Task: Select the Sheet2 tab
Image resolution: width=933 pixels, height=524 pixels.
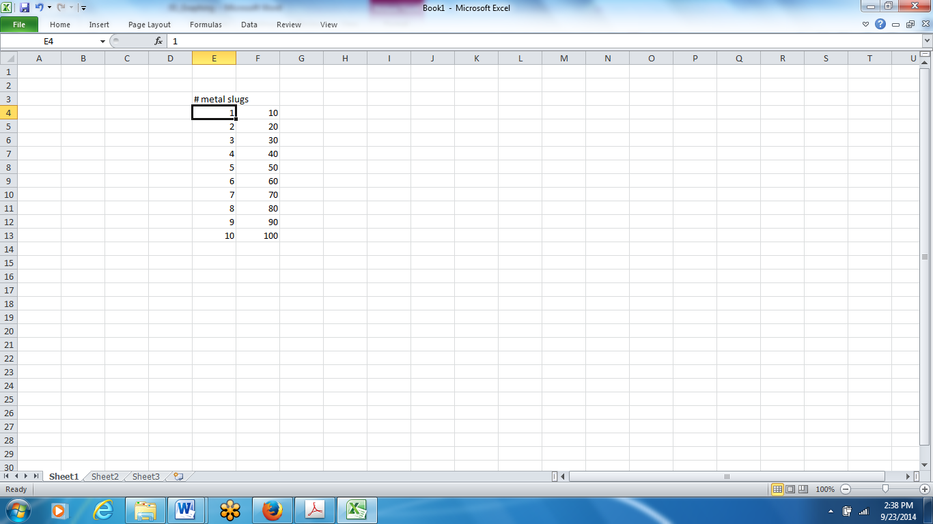Action: 104,476
